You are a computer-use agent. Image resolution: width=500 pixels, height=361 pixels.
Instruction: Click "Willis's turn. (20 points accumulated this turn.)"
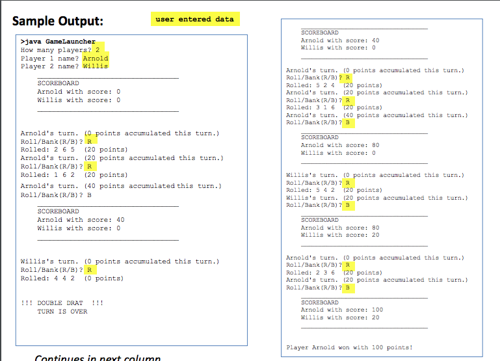tap(377, 198)
